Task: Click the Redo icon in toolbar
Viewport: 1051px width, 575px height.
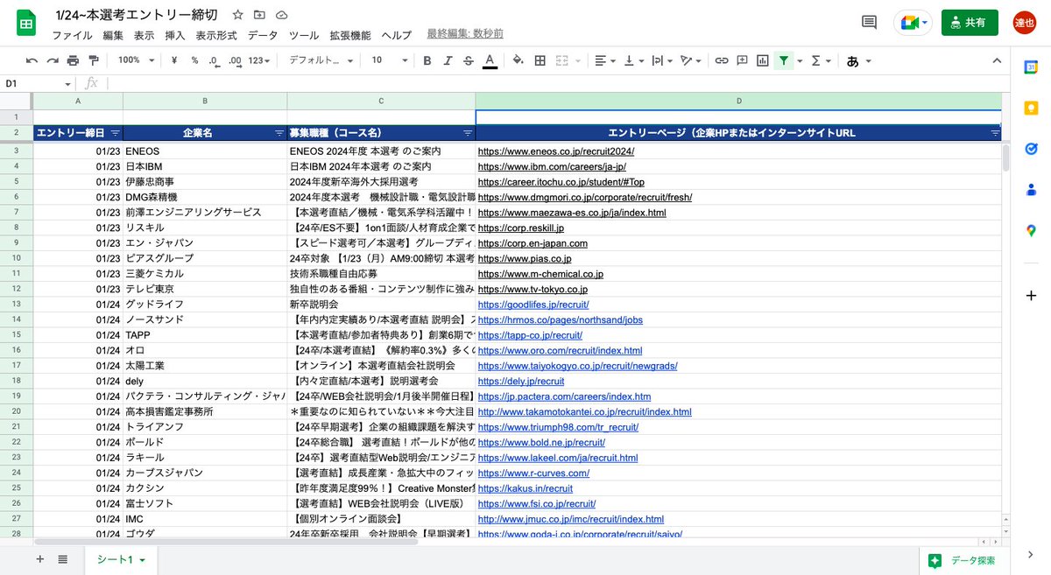Action: point(53,60)
